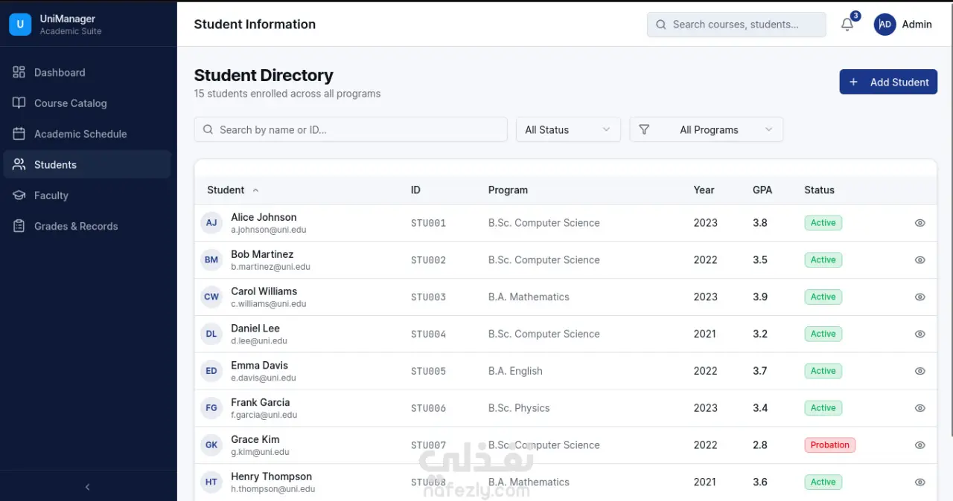The width and height of the screenshot is (953, 501).
Task: Click the Probation status badge
Action: pos(829,445)
